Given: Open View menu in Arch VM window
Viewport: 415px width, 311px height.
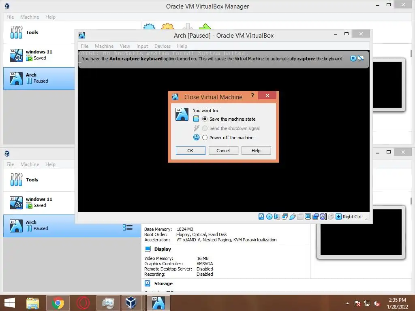Looking at the screenshot, I should click(x=125, y=46).
